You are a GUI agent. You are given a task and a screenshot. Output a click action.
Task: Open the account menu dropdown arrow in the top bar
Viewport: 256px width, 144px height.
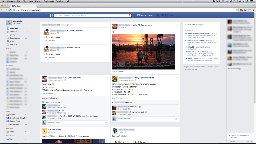[x=176, y=15]
